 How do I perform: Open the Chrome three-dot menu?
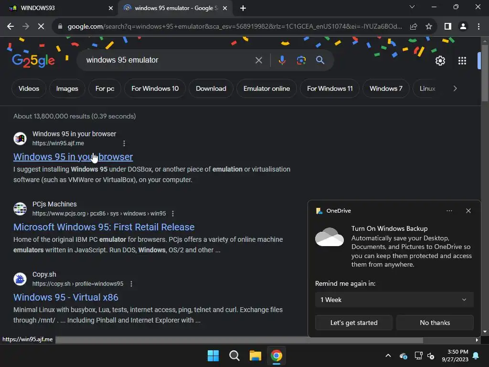click(x=478, y=27)
